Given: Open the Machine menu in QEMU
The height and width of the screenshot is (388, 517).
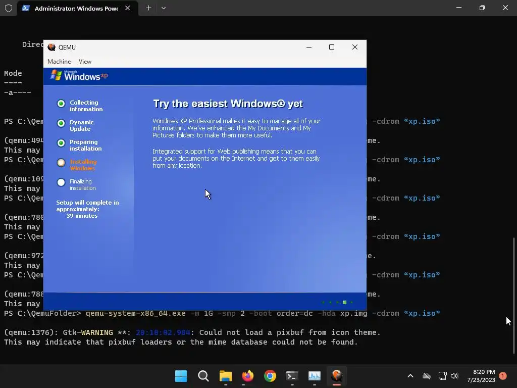Looking at the screenshot, I should click(x=59, y=61).
